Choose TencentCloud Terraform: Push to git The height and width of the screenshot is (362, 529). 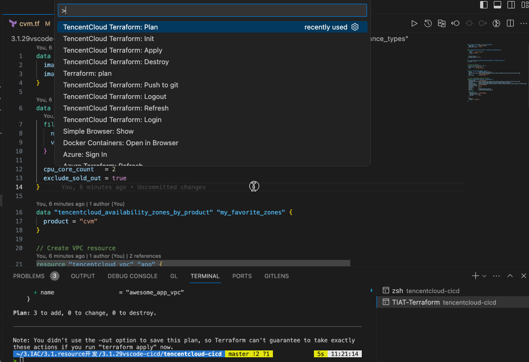[x=212, y=85]
